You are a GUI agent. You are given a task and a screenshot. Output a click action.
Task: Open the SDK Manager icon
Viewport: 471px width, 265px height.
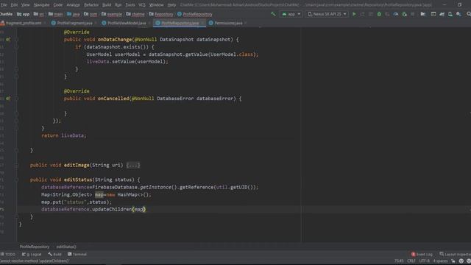[x=458, y=14]
